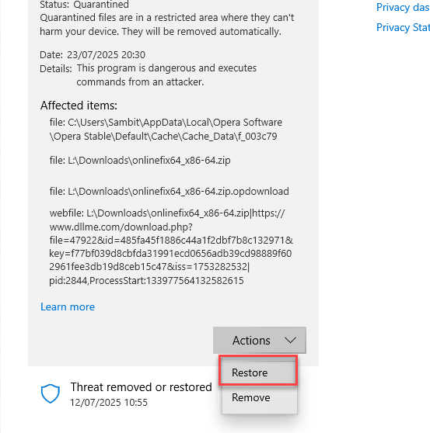Click the Affected items heading

point(79,106)
